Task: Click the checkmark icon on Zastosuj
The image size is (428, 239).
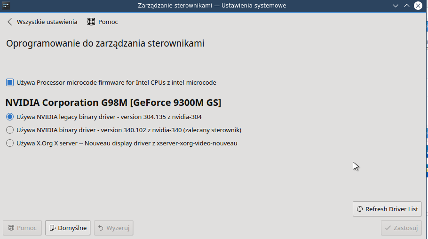Action: tap(388, 228)
